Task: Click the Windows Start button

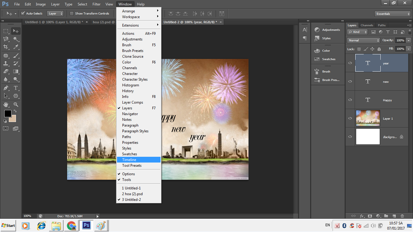Action: (x=8, y=225)
